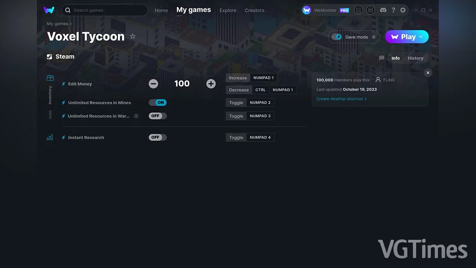This screenshot has width=476, height=268.
Task: Open settings gear icon
Action: [403, 10]
